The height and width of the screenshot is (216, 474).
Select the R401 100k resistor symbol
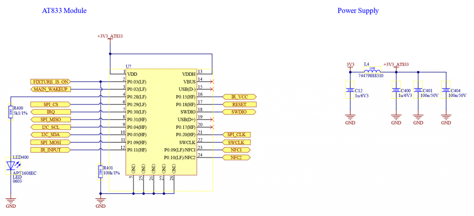tap(100, 173)
